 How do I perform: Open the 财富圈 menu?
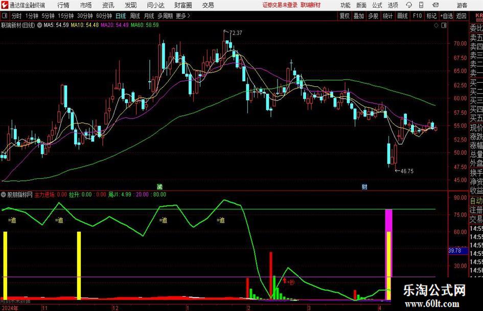[x=183, y=5]
